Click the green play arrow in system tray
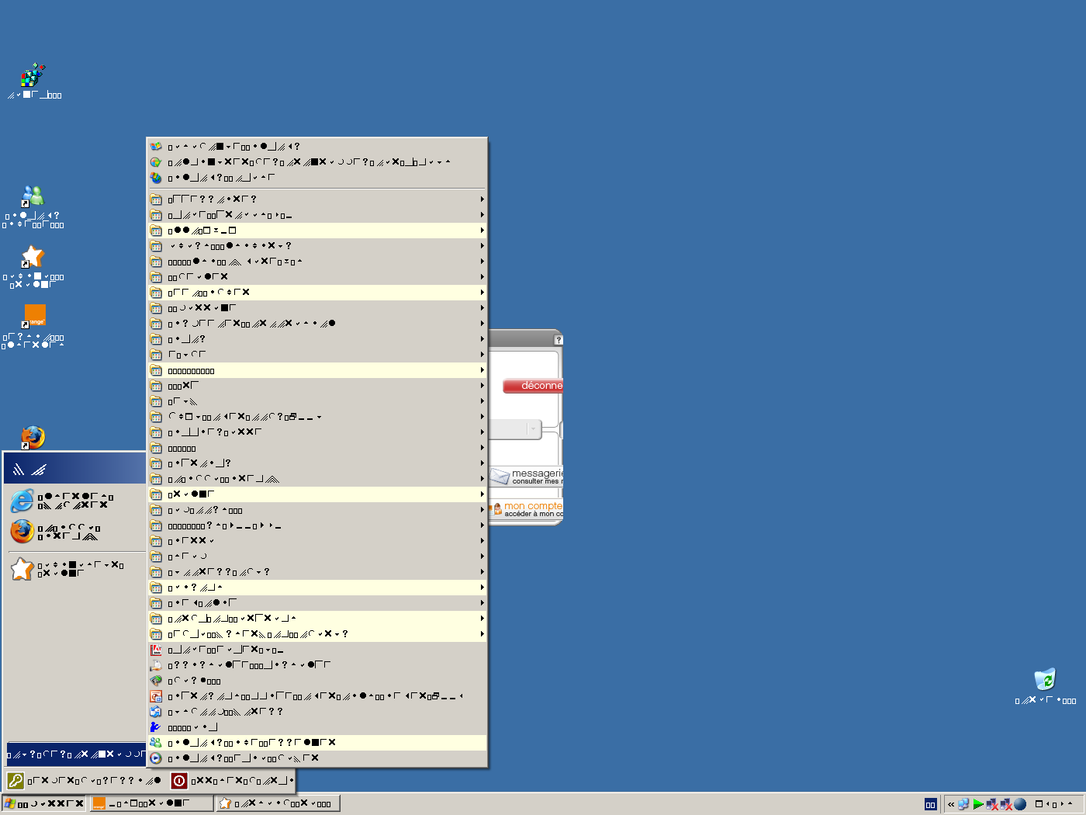Image resolution: width=1086 pixels, height=815 pixels. click(x=978, y=804)
